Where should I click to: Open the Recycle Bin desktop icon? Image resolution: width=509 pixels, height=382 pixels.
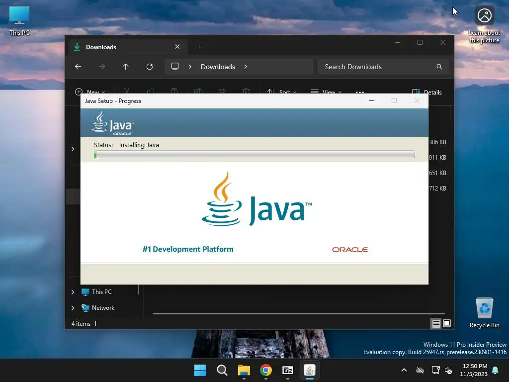(x=484, y=313)
